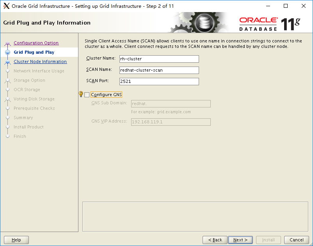Click the 'Cluster Name:' label
Screen dimensions: 313x246
point(101,58)
